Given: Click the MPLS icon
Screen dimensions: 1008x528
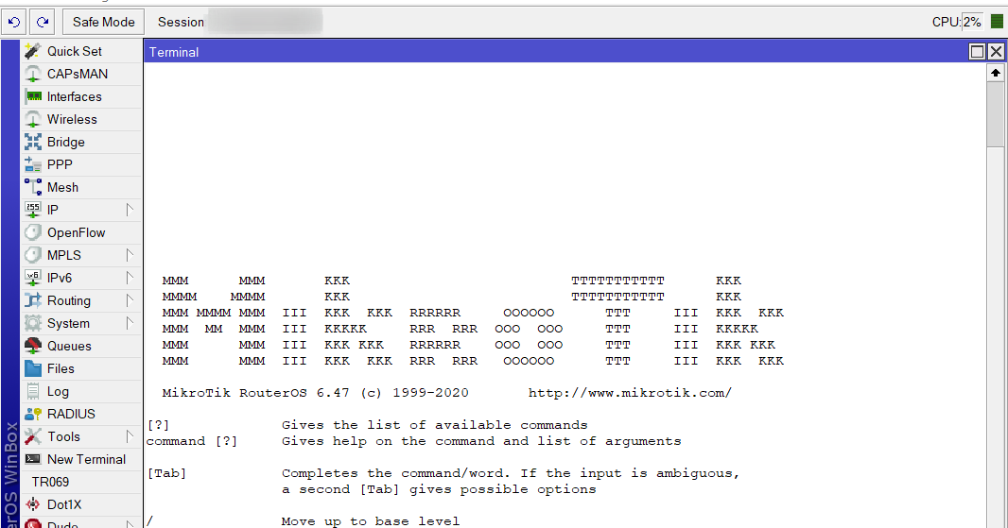Looking at the screenshot, I should [x=33, y=255].
